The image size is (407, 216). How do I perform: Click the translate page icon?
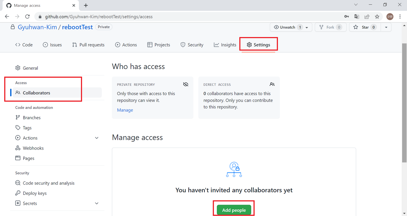(357, 17)
